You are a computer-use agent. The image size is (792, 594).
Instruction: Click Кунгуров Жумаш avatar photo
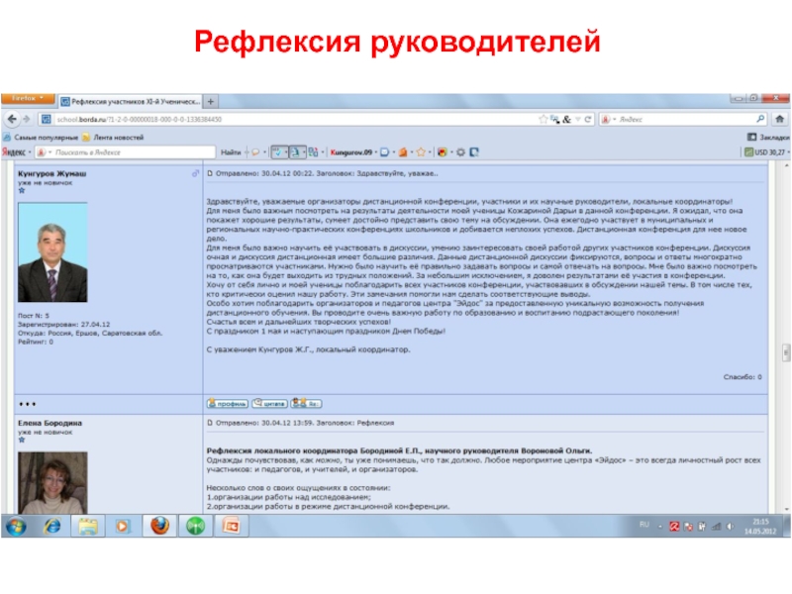pyautogui.click(x=52, y=252)
